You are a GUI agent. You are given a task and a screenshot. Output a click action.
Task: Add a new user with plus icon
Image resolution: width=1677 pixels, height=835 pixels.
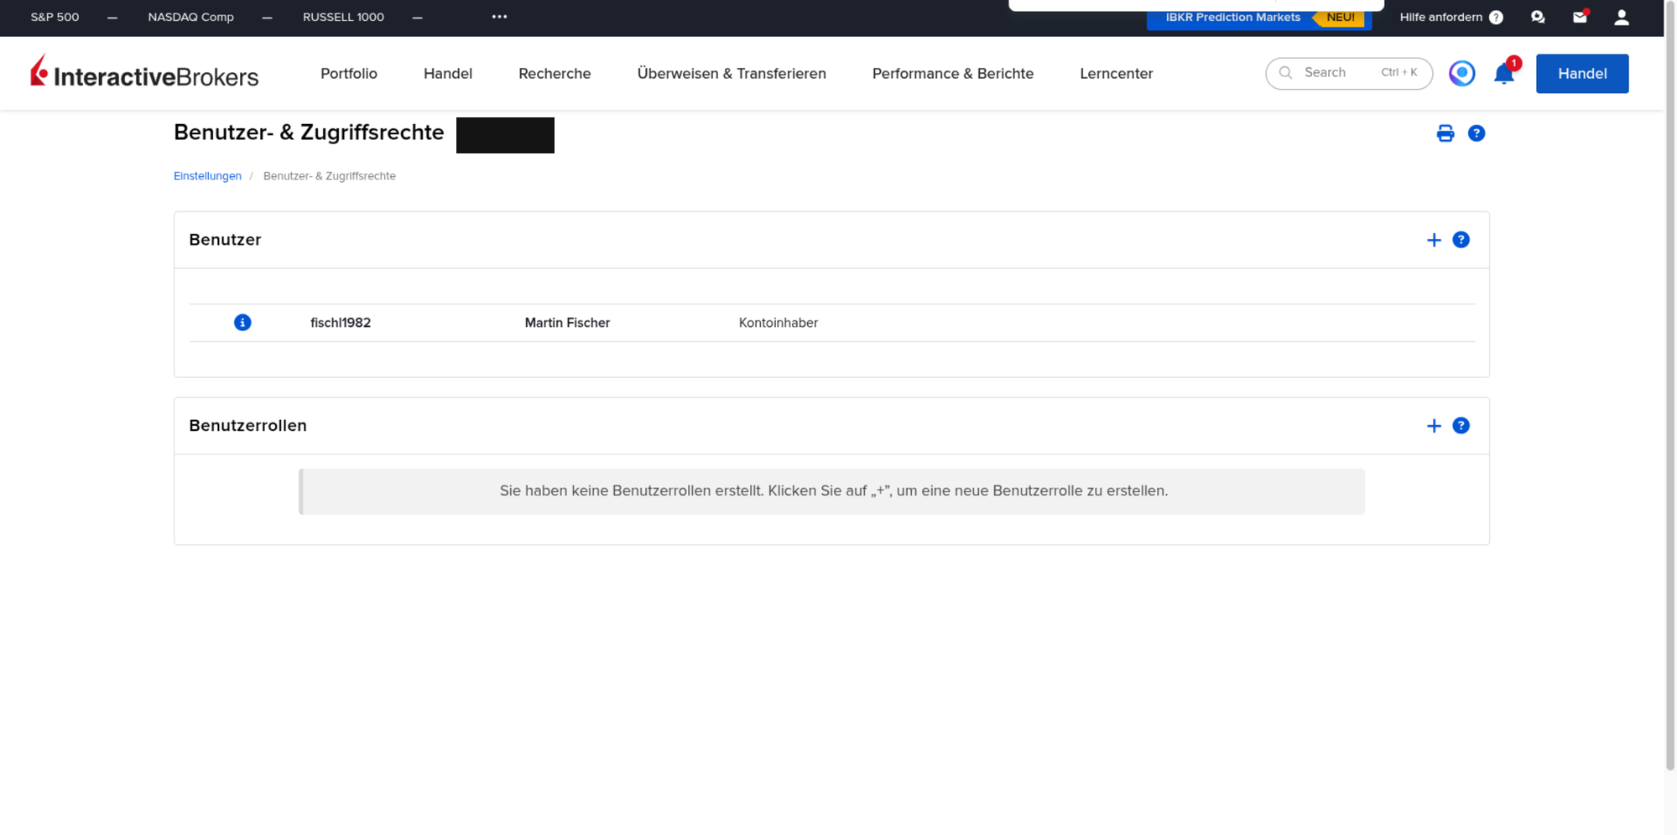click(1434, 240)
